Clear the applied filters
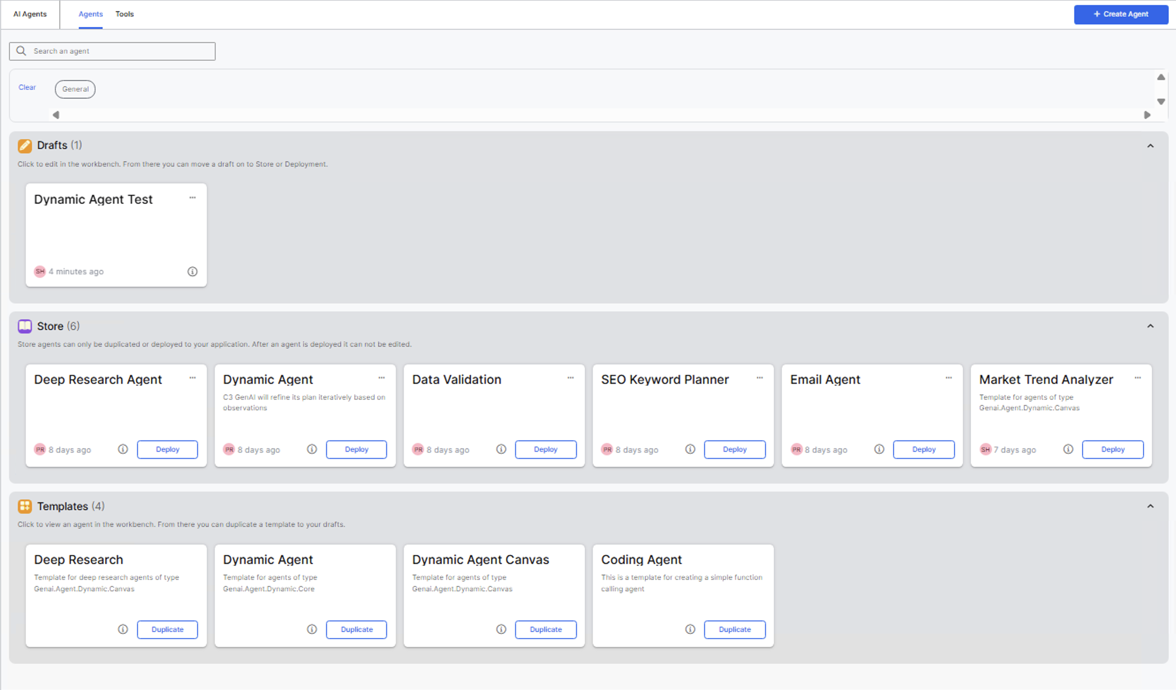The height and width of the screenshot is (690, 1176). pyautogui.click(x=27, y=87)
